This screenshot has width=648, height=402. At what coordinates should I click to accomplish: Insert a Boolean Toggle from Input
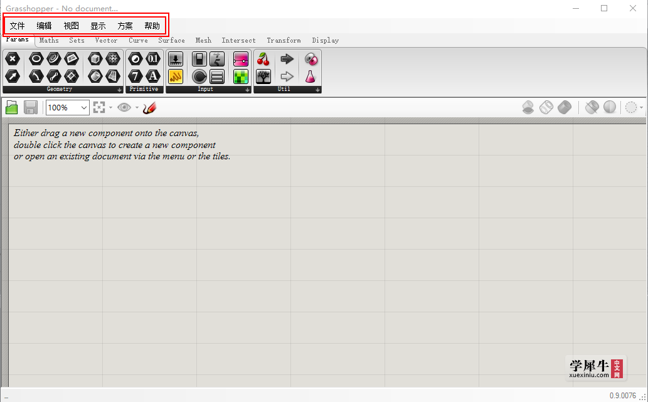pyautogui.click(x=199, y=59)
